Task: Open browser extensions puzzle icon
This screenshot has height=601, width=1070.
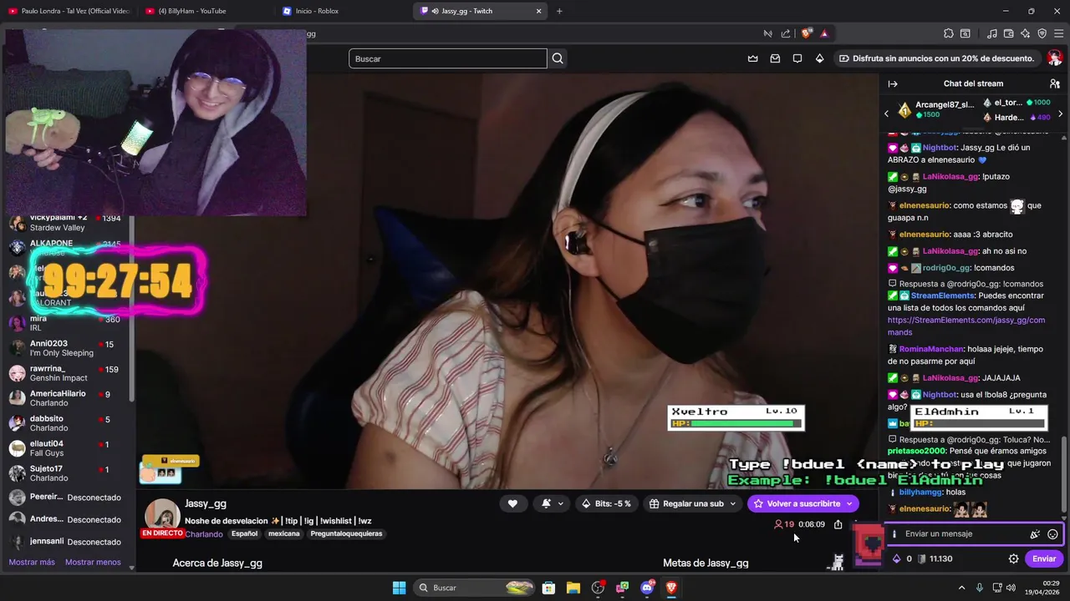Action: click(949, 33)
